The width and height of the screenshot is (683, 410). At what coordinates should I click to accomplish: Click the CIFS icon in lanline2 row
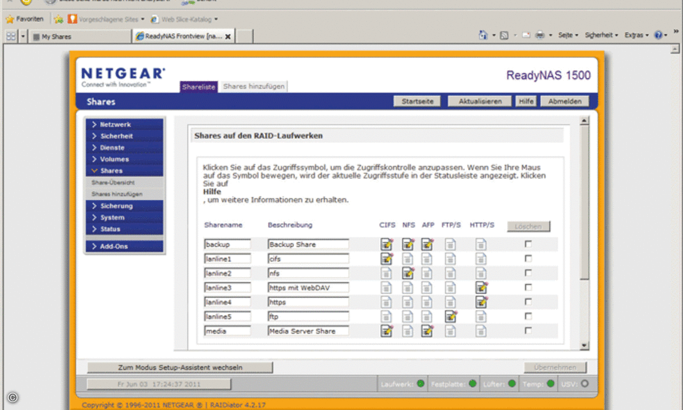pos(386,273)
